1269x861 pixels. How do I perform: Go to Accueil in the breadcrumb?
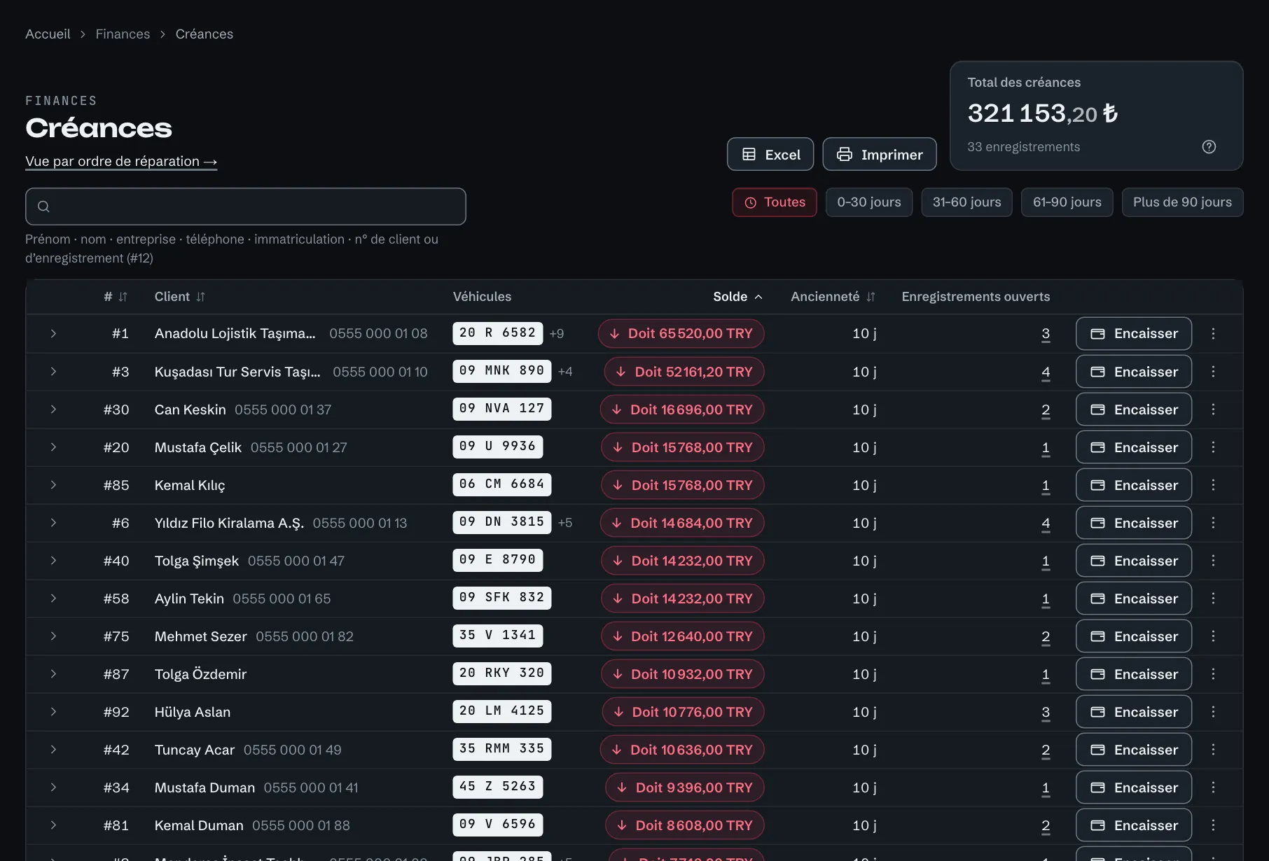click(x=48, y=34)
